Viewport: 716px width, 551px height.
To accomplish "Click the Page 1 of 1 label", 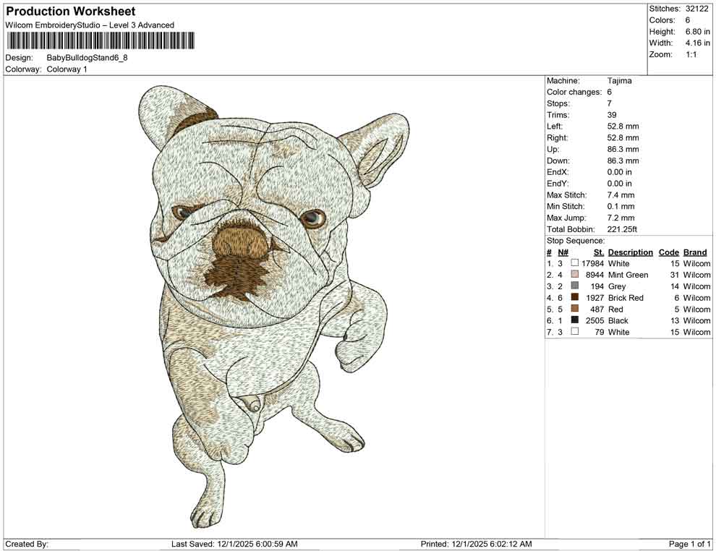I will point(689,543).
